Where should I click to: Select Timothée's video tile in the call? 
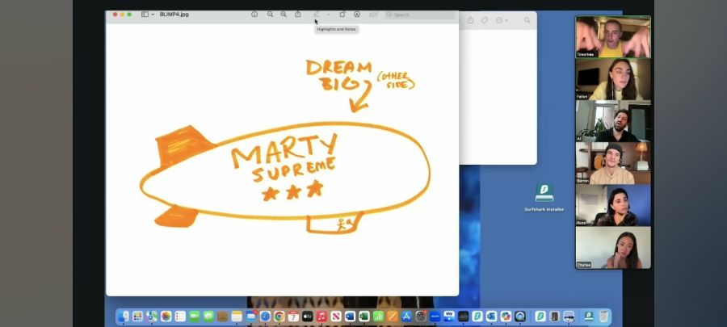pos(613,36)
